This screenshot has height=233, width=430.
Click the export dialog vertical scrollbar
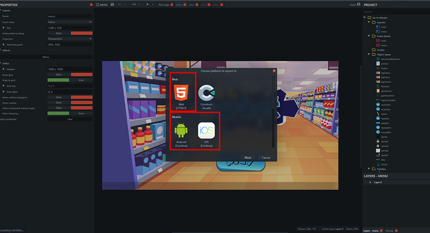click(273, 112)
